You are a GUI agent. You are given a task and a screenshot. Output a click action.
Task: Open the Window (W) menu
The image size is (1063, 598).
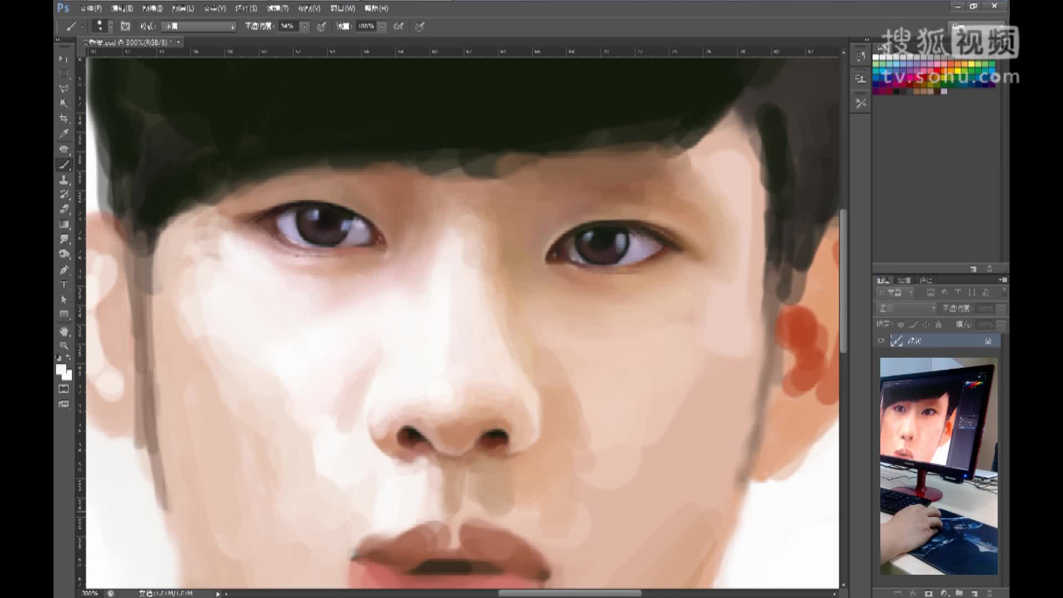343,8
